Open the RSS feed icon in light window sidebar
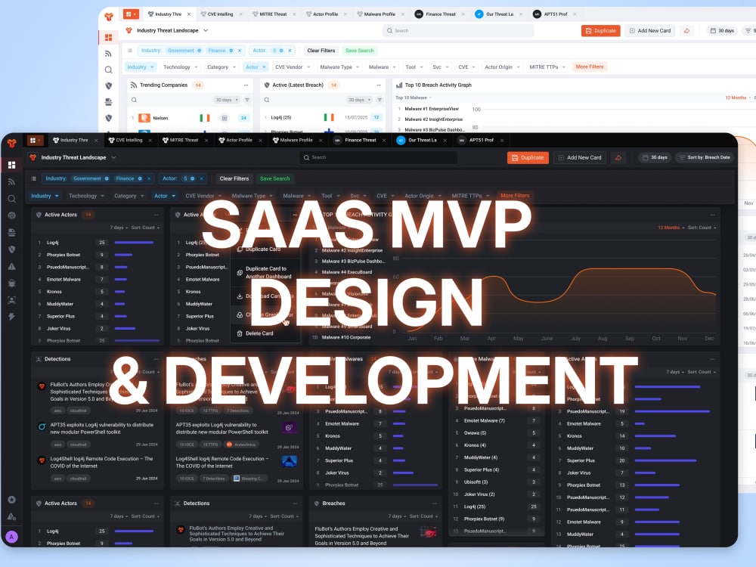 coord(108,54)
